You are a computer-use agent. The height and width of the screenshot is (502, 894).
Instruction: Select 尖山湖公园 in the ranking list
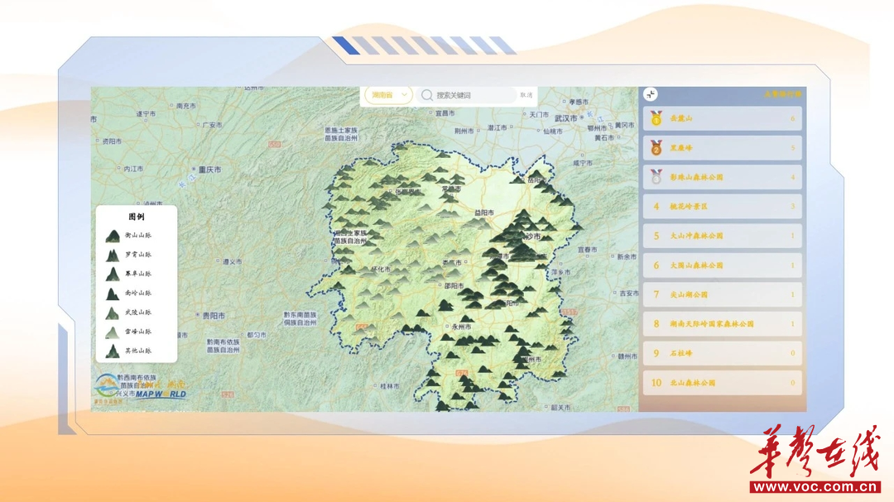tap(723, 294)
